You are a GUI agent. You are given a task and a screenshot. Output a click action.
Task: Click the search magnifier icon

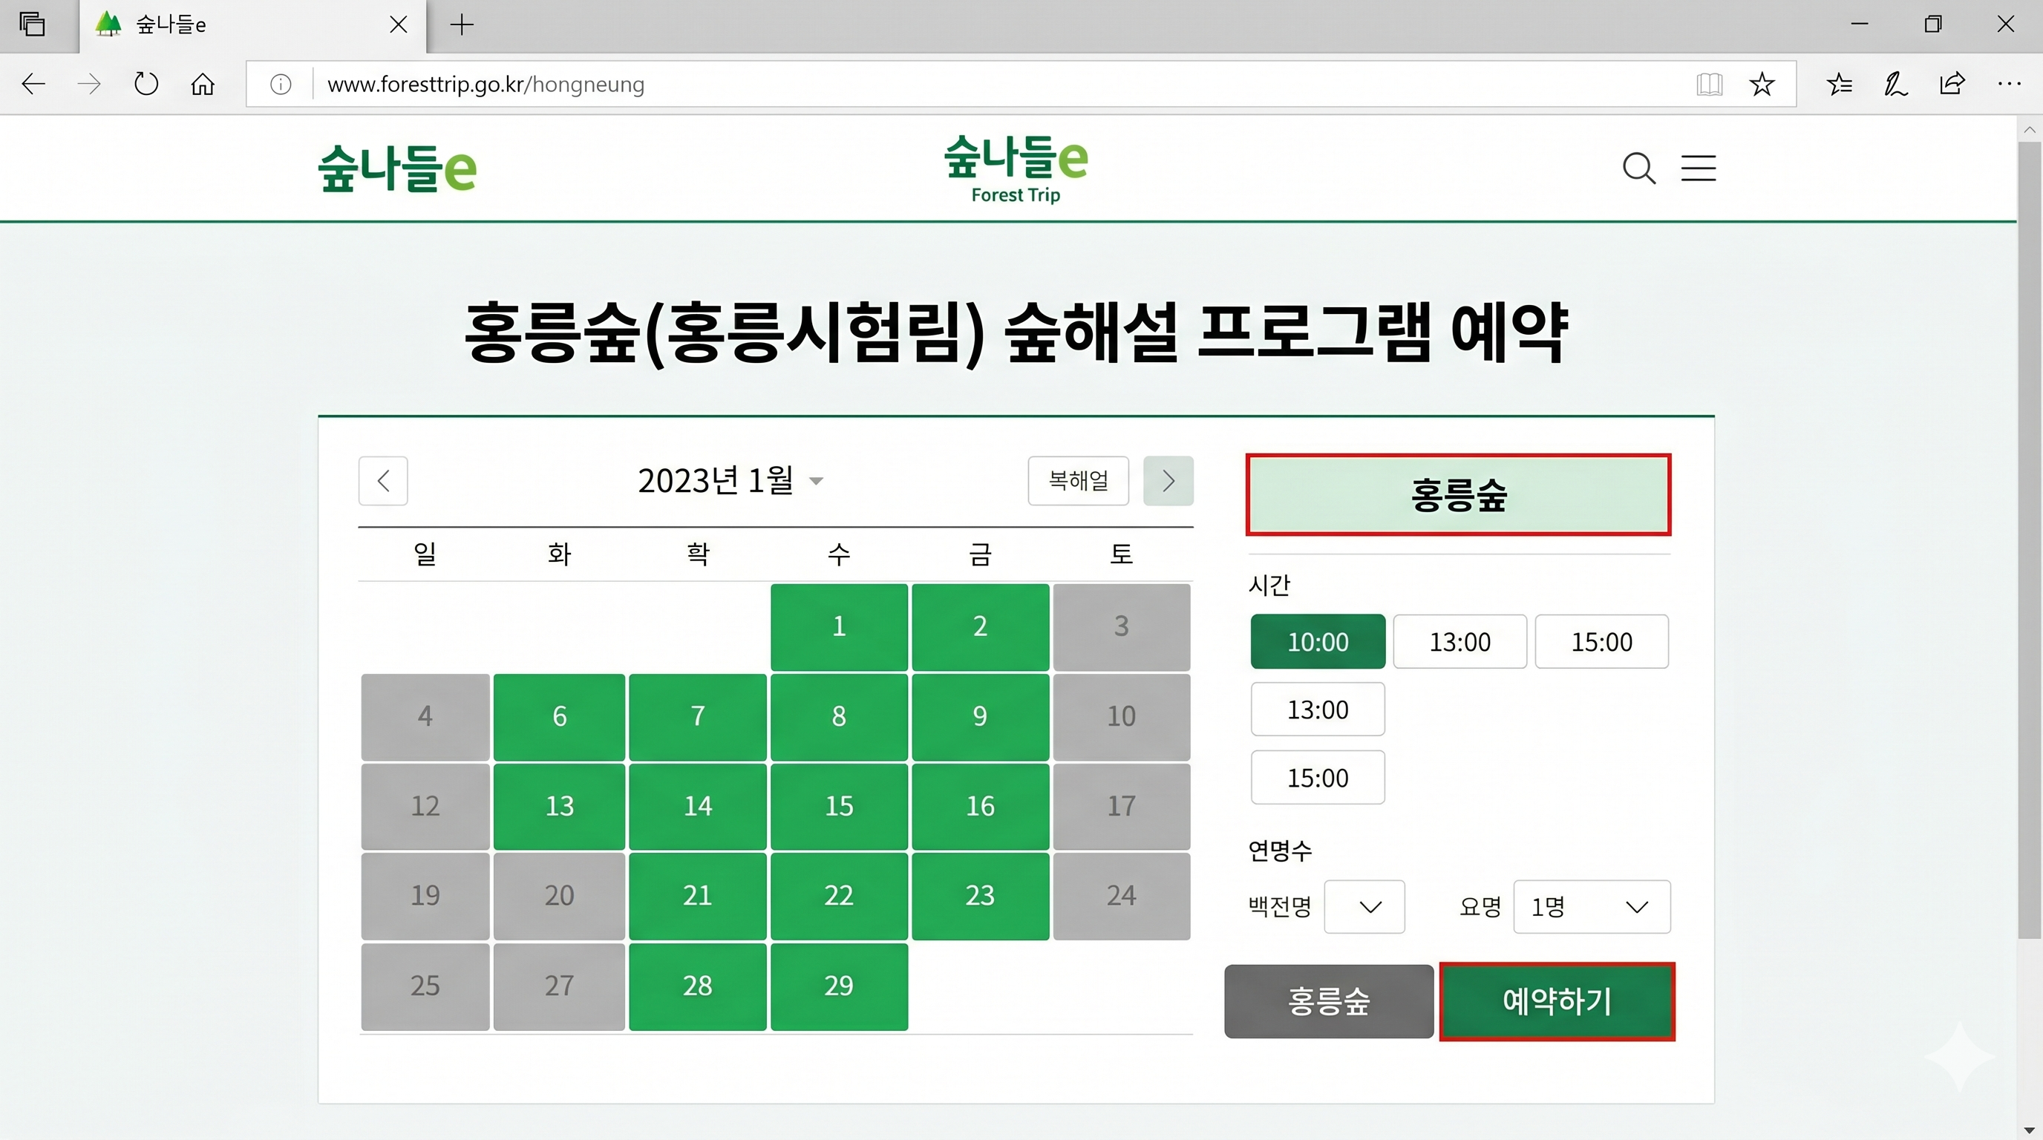(x=1638, y=168)
